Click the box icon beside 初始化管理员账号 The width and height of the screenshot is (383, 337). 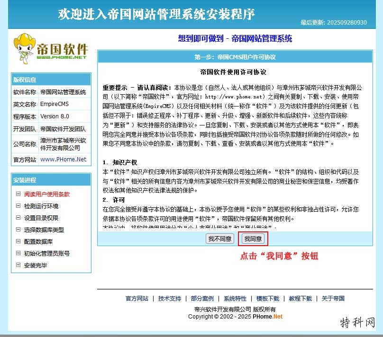(18, 253)
